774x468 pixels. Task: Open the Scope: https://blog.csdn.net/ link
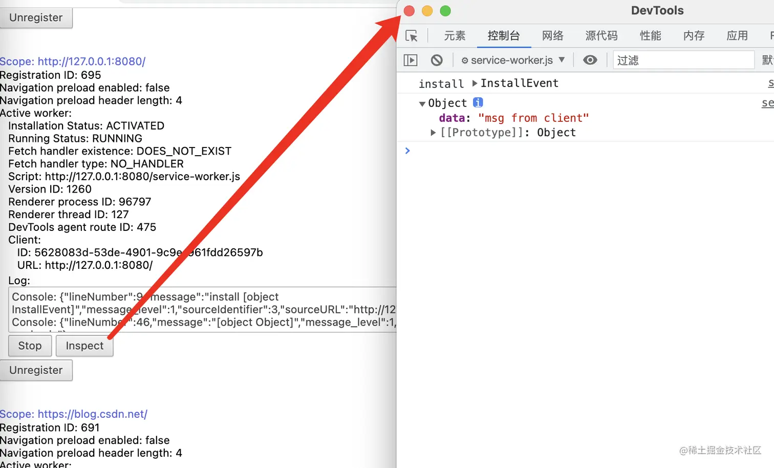(74, 414)
